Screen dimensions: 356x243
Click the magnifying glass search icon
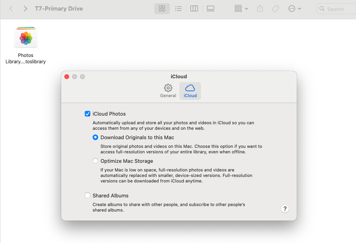point(322,9)
